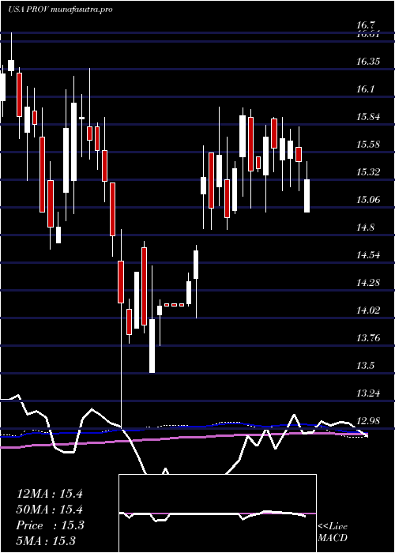Click the '<<Live MACD' label

pyautogui.click(x=333, y=532)
